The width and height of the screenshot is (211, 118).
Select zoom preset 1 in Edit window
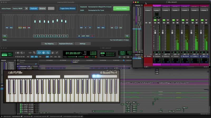click(16, 57)
